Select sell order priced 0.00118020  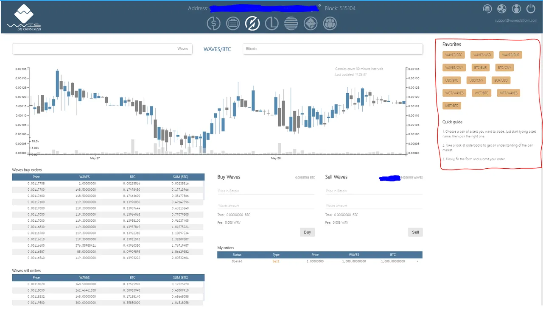(x=108, y=284)
